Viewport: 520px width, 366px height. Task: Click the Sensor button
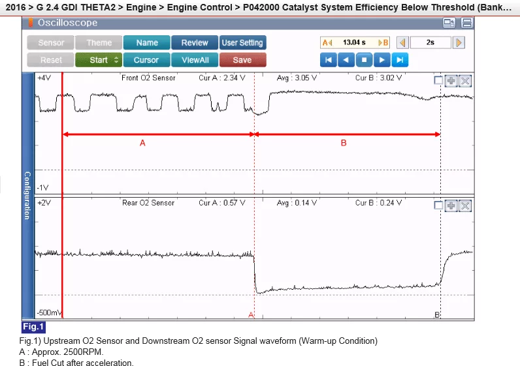pyautogui.click(x=51, y=42)
